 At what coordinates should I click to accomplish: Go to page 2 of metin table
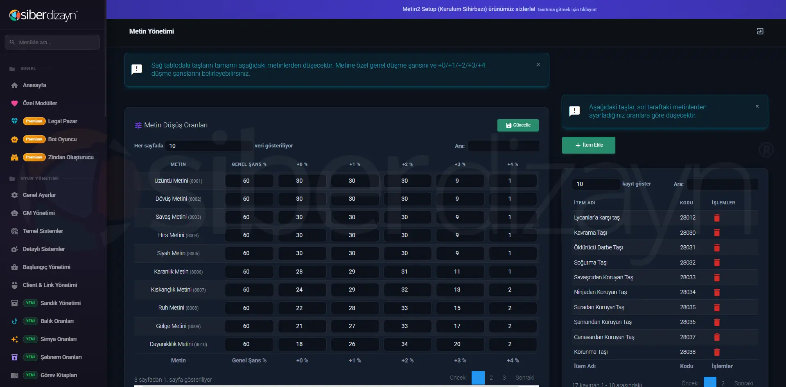(491, 378)
